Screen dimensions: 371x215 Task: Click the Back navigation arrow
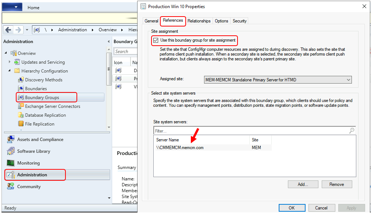point(8,30)
